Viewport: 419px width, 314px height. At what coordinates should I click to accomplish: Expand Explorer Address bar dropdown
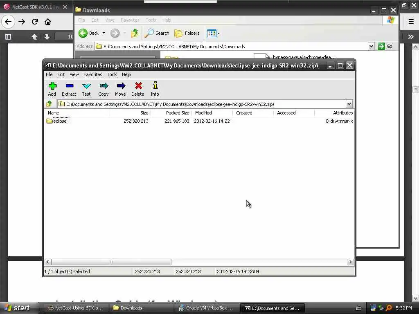tap(371, 47)
